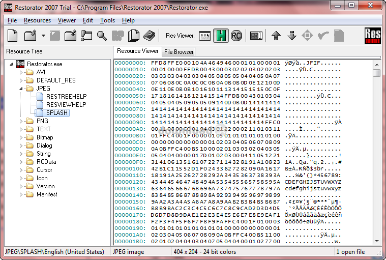Click the hex scrollbar down arrow
Image resolution: width=386 pixels, height=260 pixels.
tap(377, 241)
